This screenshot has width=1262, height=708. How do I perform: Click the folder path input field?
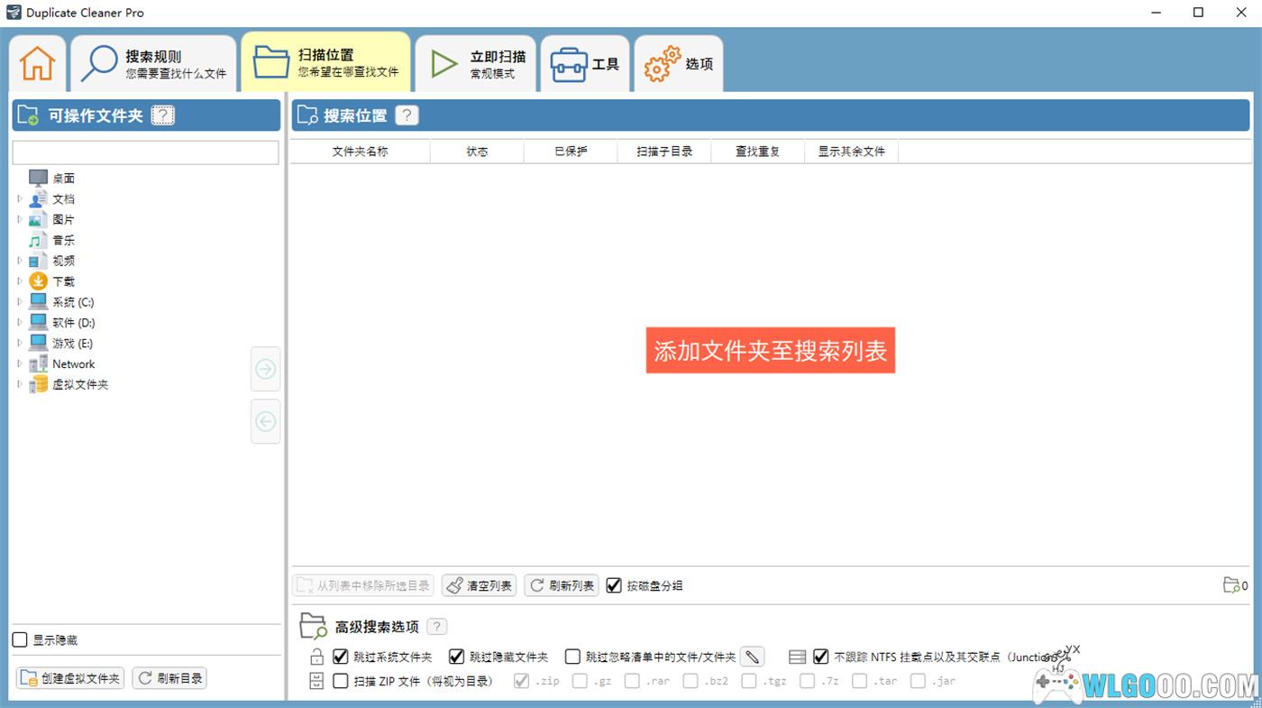[x=145, y=152]
